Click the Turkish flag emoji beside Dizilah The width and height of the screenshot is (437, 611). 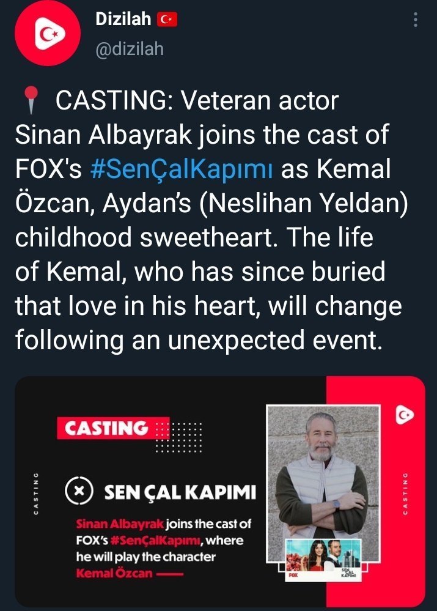click(167, 20)
